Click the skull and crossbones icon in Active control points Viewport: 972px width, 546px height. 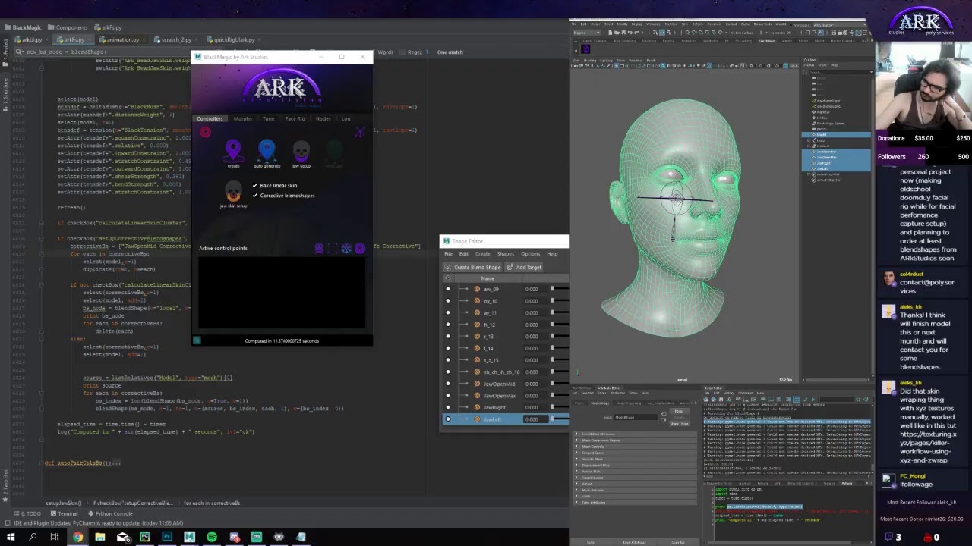click(319, 248)
